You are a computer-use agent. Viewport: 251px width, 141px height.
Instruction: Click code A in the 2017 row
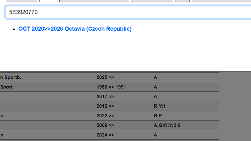155,97
